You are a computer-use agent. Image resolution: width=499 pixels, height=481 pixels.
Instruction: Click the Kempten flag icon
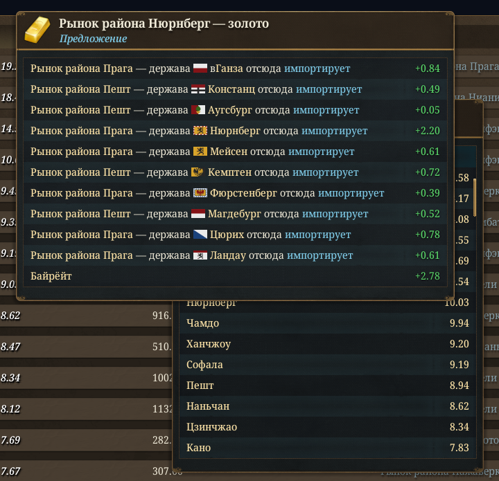tap(198, 172)
